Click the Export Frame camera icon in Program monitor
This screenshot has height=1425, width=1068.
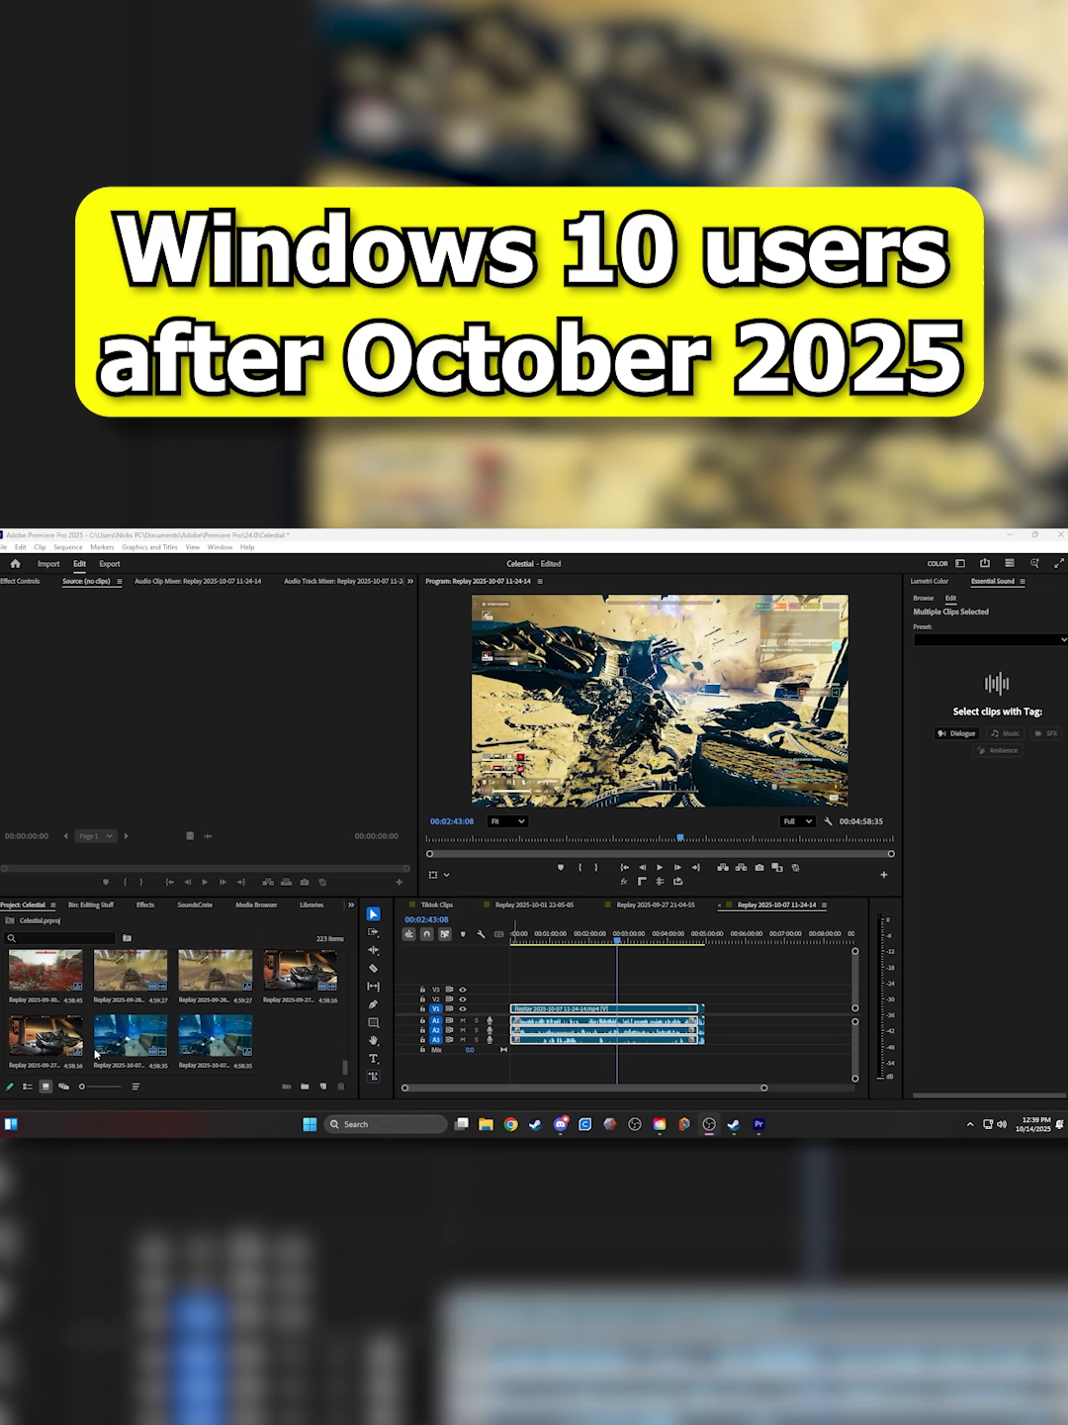point(759,868)
